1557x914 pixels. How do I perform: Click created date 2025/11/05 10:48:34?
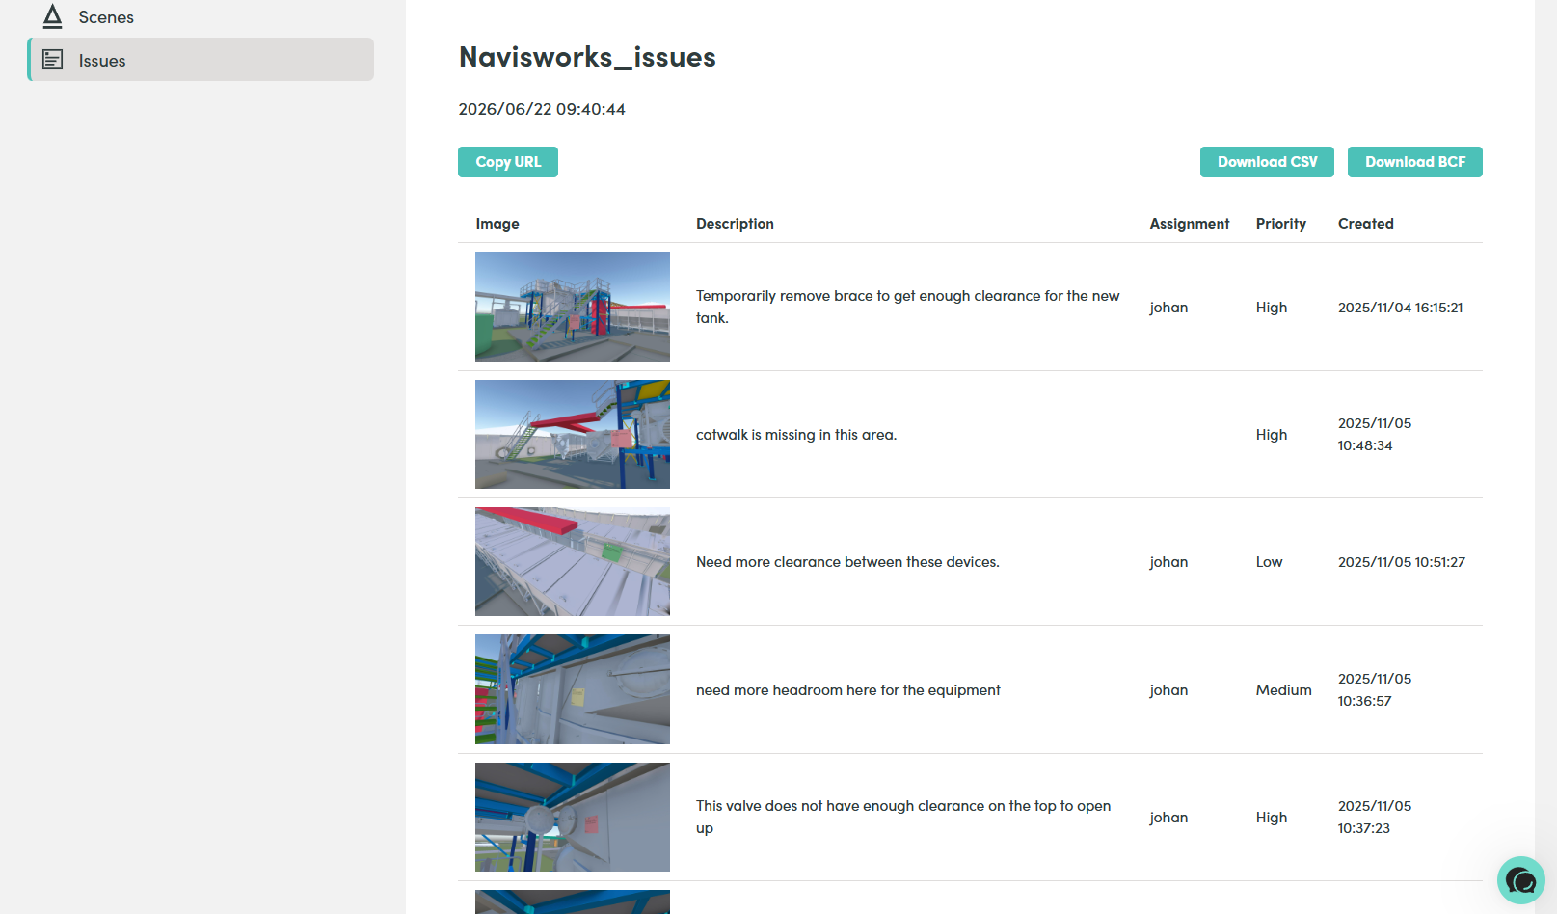coord(1375,434)
